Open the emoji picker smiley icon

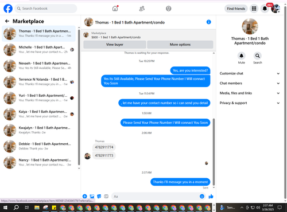click(x=202, y=196)
